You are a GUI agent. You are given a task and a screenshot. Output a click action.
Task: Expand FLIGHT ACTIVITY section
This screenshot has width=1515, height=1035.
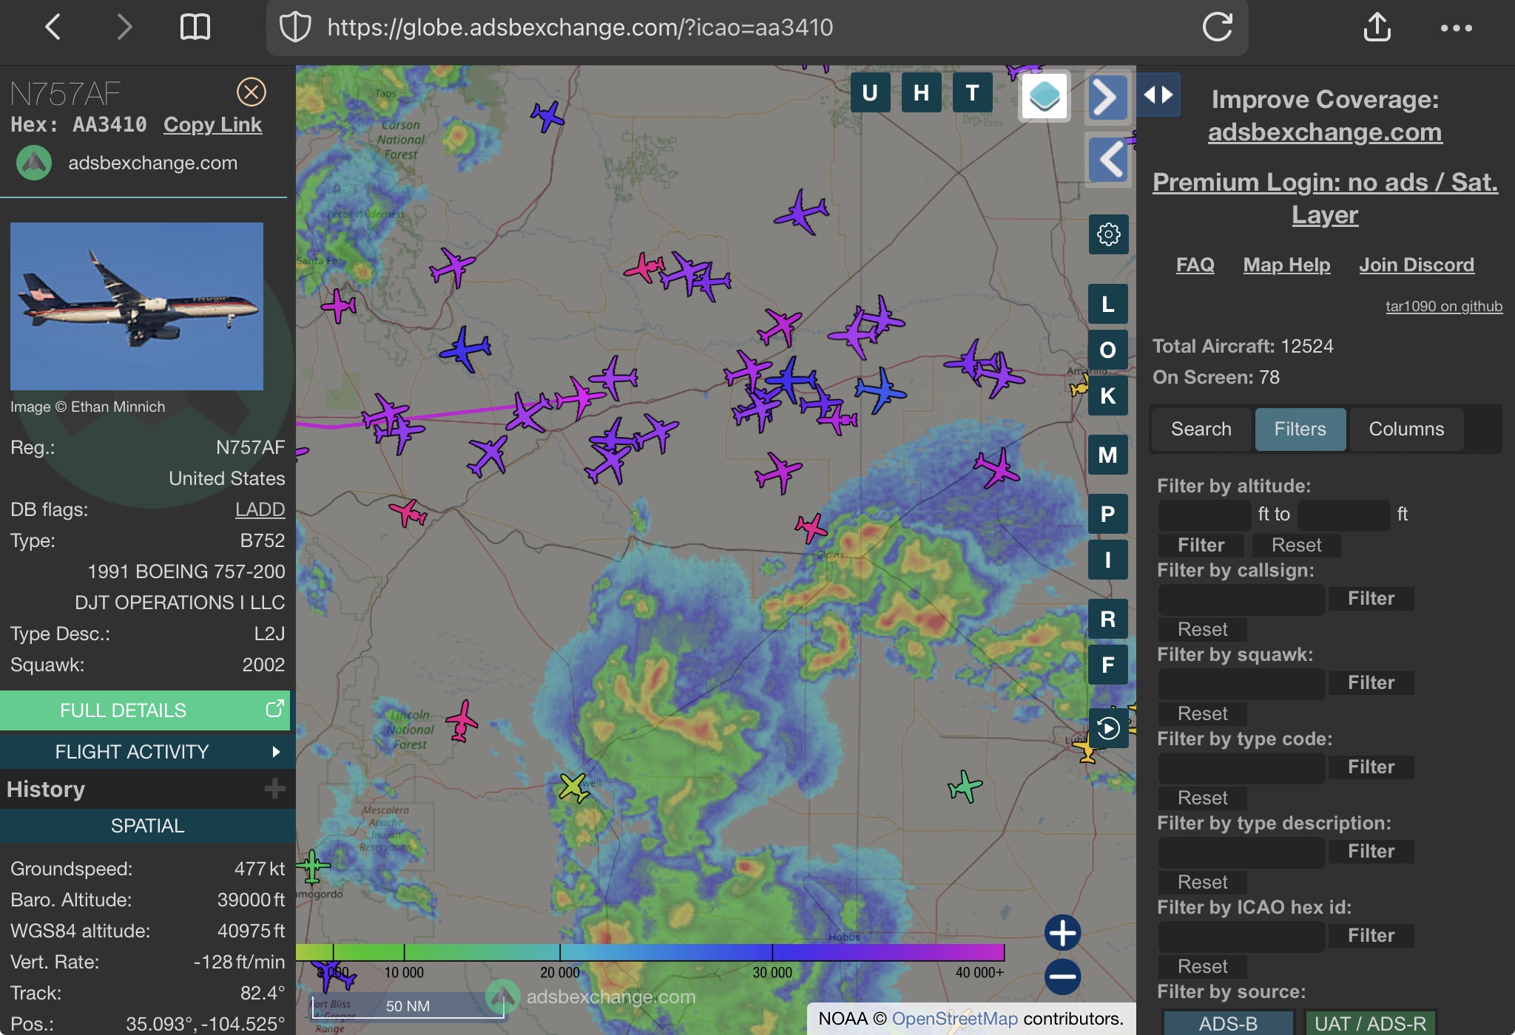(x=148, y=752)
